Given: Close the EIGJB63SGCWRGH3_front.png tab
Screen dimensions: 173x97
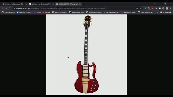Looking at the screenshot, I should tap(80, 4).
